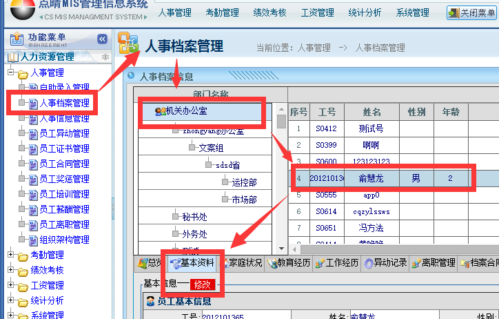Click the 机关办公室 department icon
This screenshot has width=499, height=319.
click(x=160, y=112)
